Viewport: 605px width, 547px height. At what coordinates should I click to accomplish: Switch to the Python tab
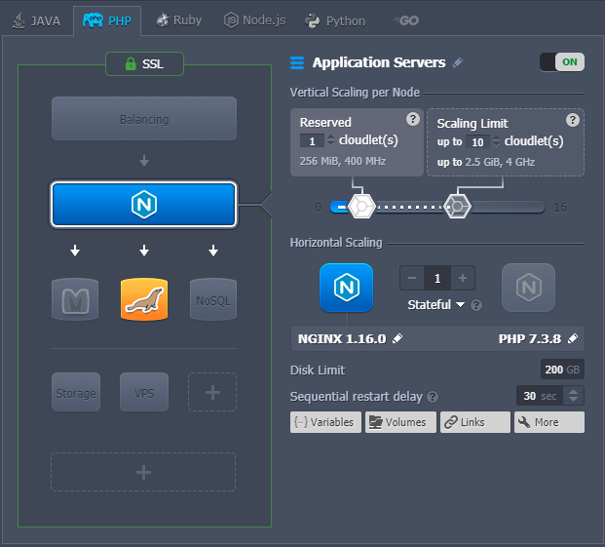point(335,20)
